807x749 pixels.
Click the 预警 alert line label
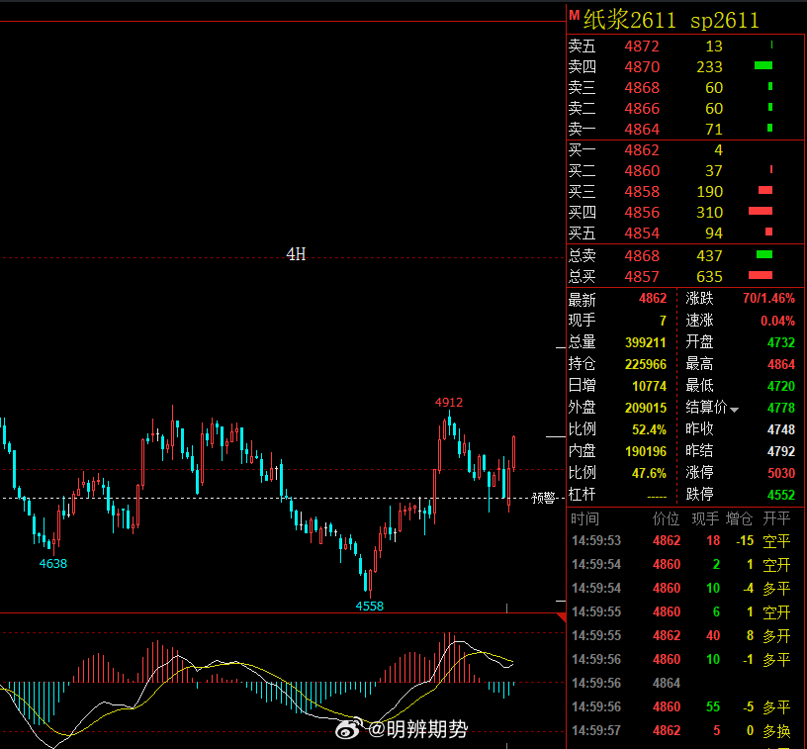(544, 498)
